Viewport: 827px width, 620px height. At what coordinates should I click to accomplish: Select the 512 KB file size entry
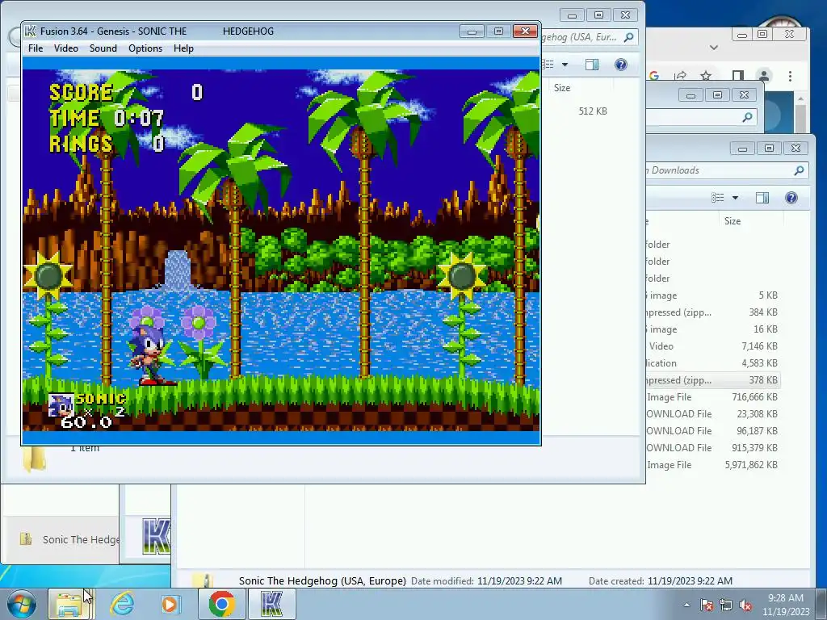click(592, 111)
